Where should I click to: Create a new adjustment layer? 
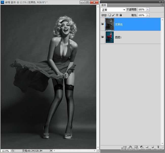click(x=141, y=147)
